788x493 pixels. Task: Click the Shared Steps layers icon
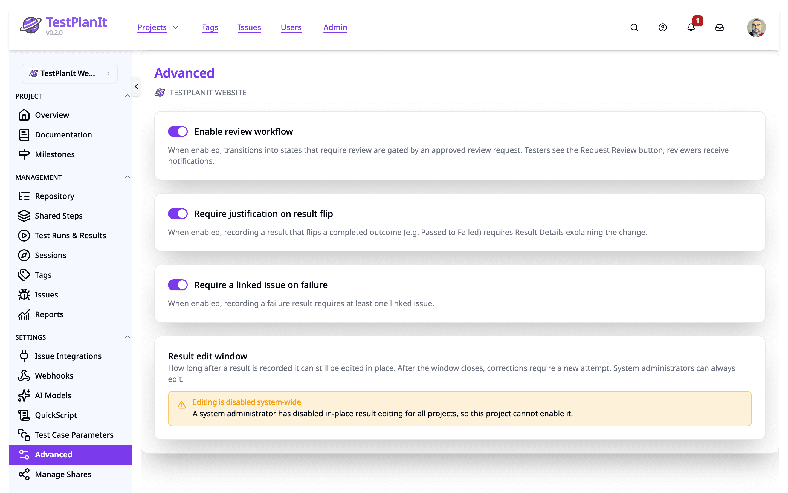click(x=24, y=216)
